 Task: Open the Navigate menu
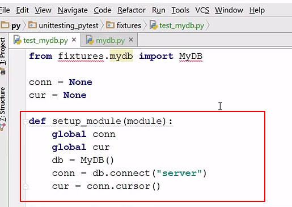coord(73,10)
